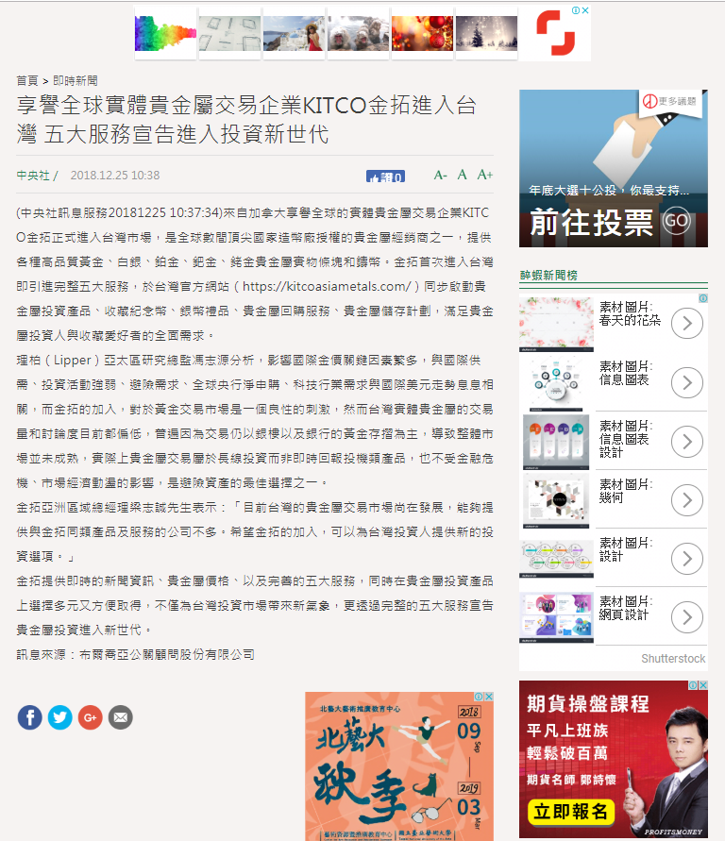Screen dimensions: 725x841
Task: Open the rainbow silhouette ad thumbnail
Action: pos(165,33)
